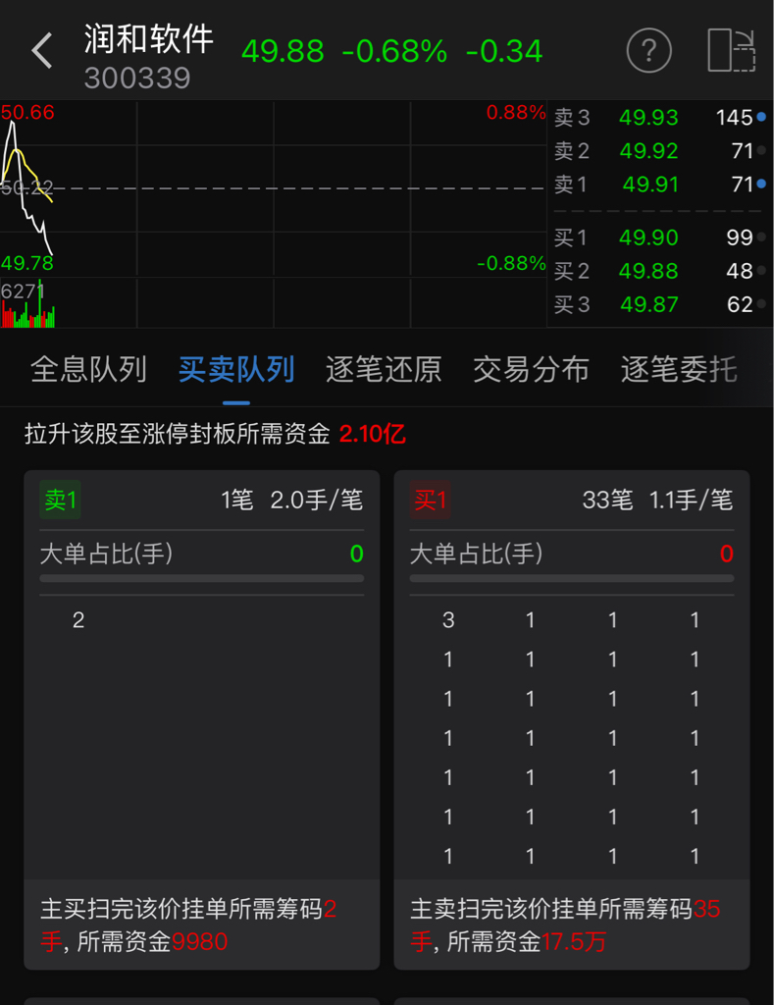The height and width of the screenshot is (1005, 774).
Task: Tap the header price change -0.68%
Action: (x=394, y=51)
